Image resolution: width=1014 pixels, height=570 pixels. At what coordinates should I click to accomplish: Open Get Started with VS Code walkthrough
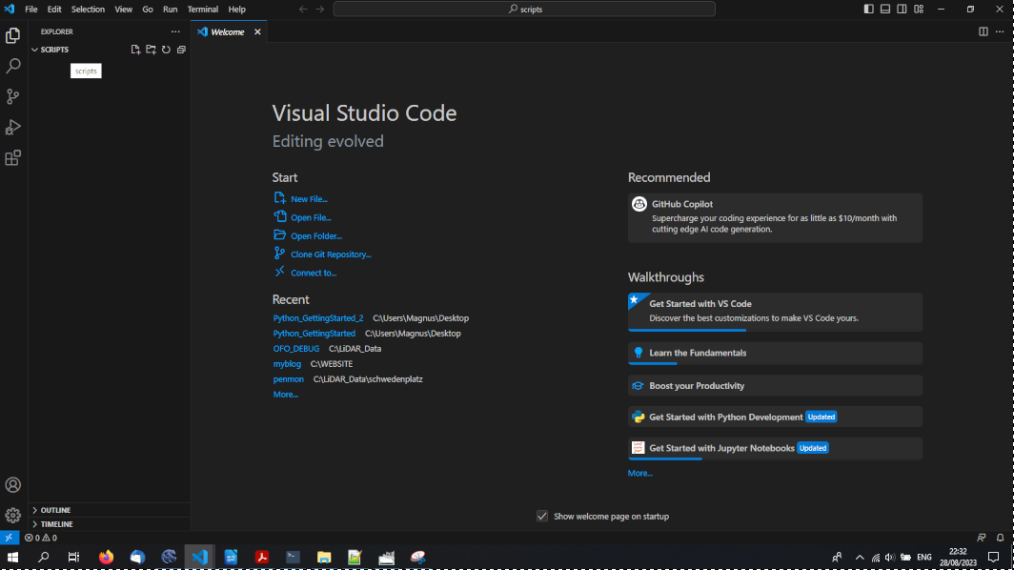pos(775,312)
